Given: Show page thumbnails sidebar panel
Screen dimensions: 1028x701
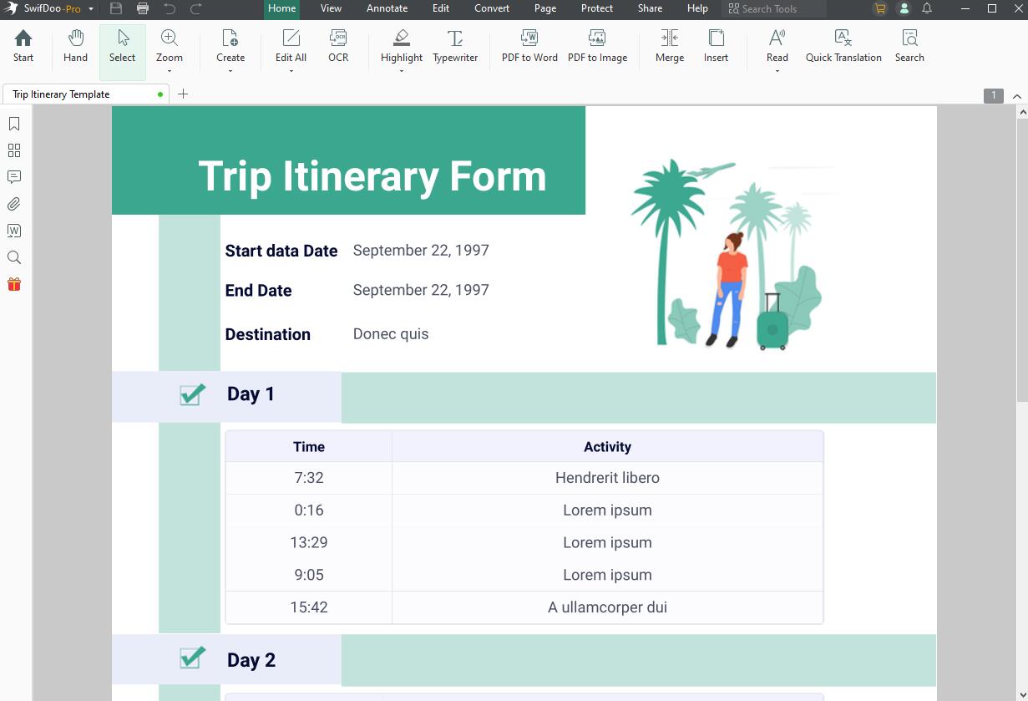Looking at the screenshot, I should [x=14, y=150].
